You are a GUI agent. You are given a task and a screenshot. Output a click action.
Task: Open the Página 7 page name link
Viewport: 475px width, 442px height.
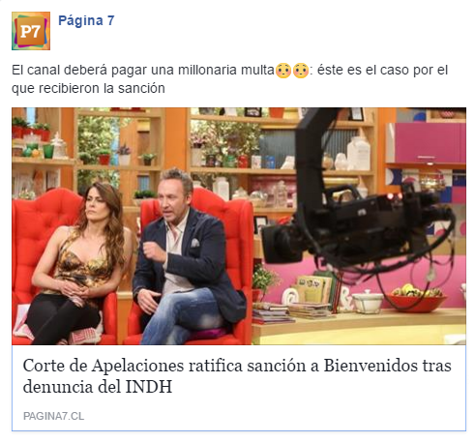[86, 20]
